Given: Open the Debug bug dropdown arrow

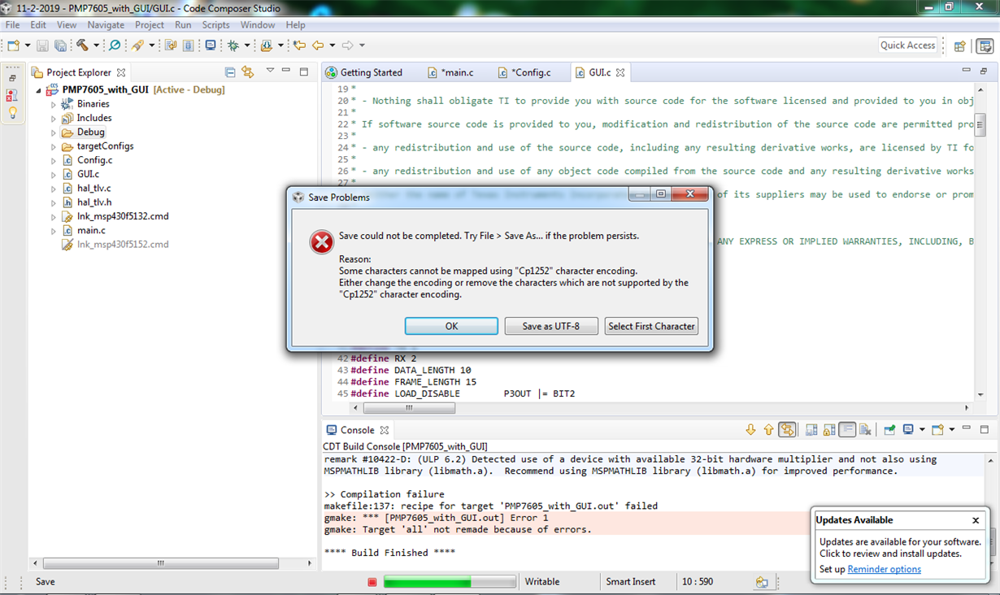Looking at the screenshot, I should [246, 46].
